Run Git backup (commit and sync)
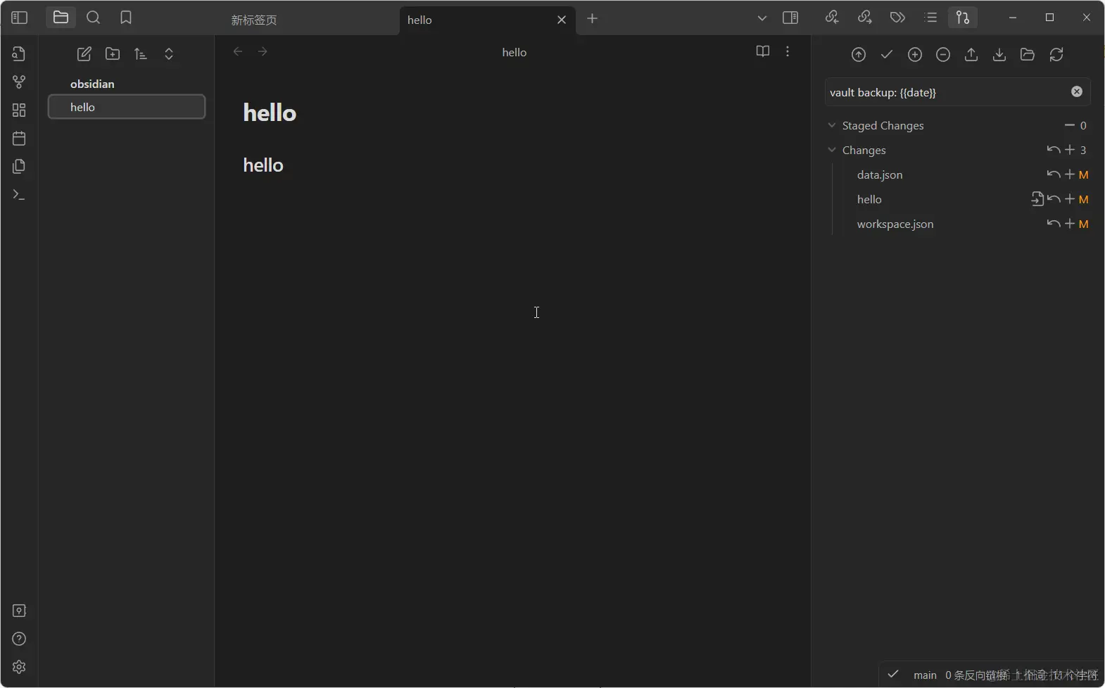1105x688 pixels. click(x=859, y=55)
